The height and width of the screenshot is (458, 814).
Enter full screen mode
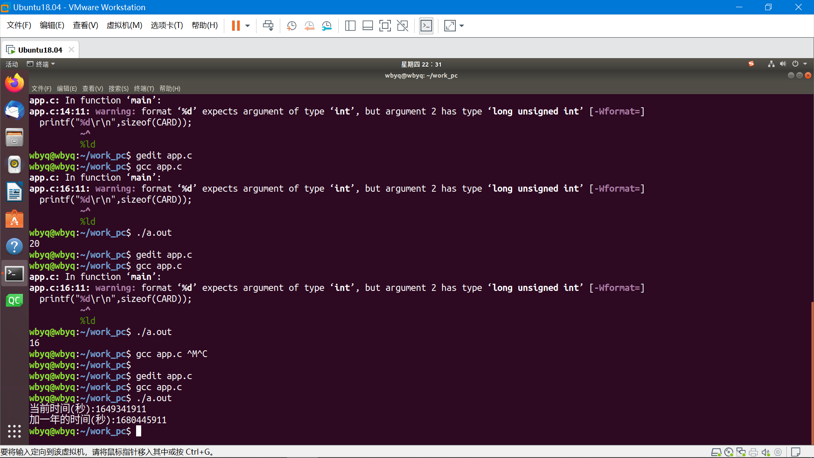385,26
